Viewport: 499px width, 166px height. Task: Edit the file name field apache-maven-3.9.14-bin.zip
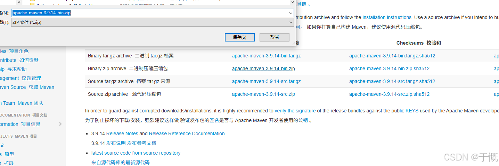click(153, 13)
